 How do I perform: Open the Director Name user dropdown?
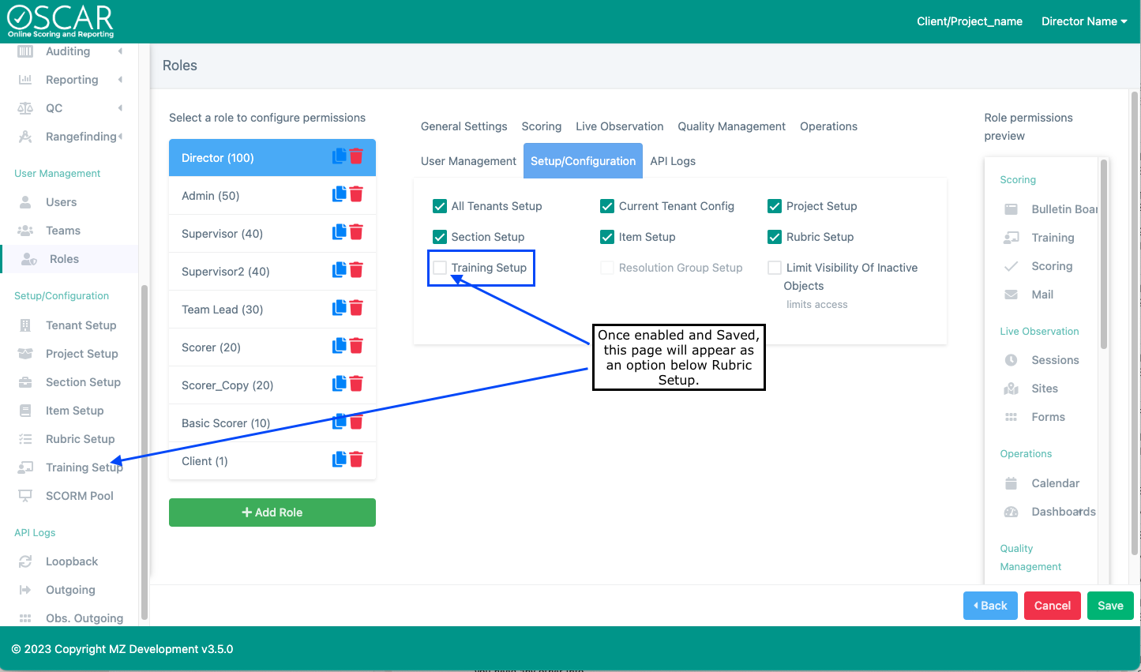pyautogui.click(x=1083, y=21)
